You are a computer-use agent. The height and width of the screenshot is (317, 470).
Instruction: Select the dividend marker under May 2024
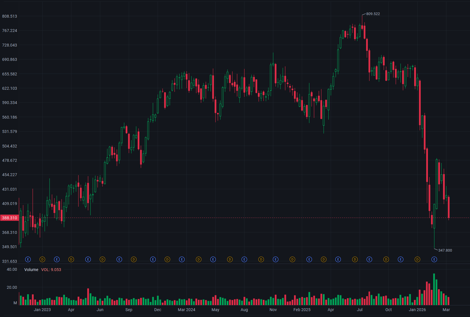229,259
